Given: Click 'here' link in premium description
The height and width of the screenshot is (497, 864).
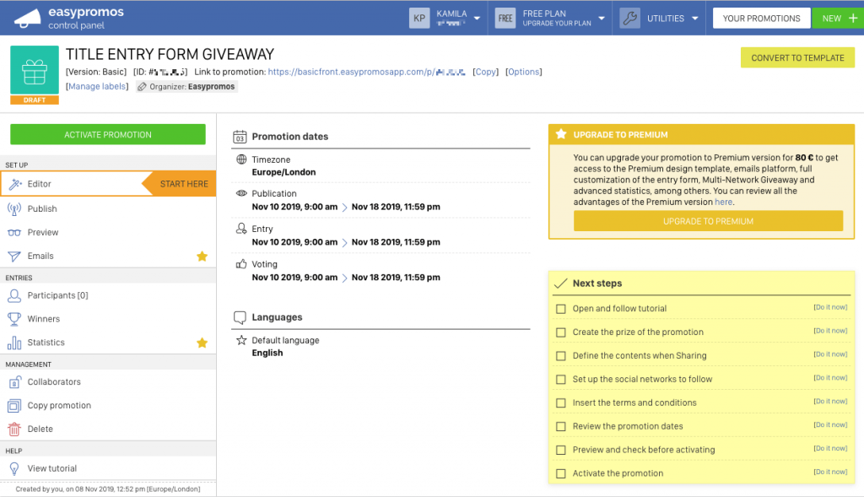Looking at the screenshot, I should click(x=723, y=203).
